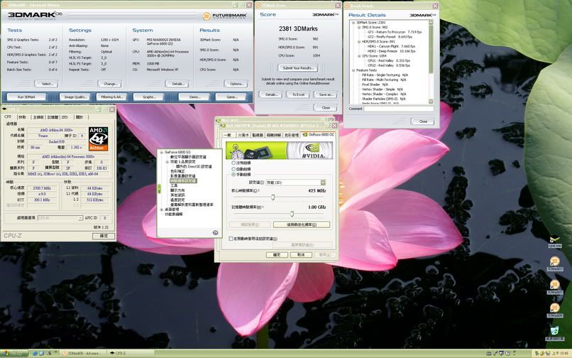This screenshot has width=572, height=358.
Task: Click the detect optimal frequencies button
Action: [302, 224]
